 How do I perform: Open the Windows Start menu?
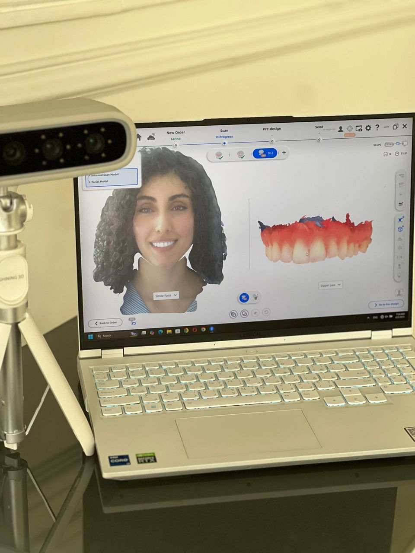click(x=91, y=336)
